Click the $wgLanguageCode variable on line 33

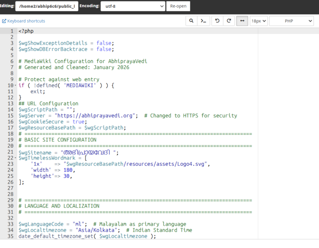click(41, 224)
